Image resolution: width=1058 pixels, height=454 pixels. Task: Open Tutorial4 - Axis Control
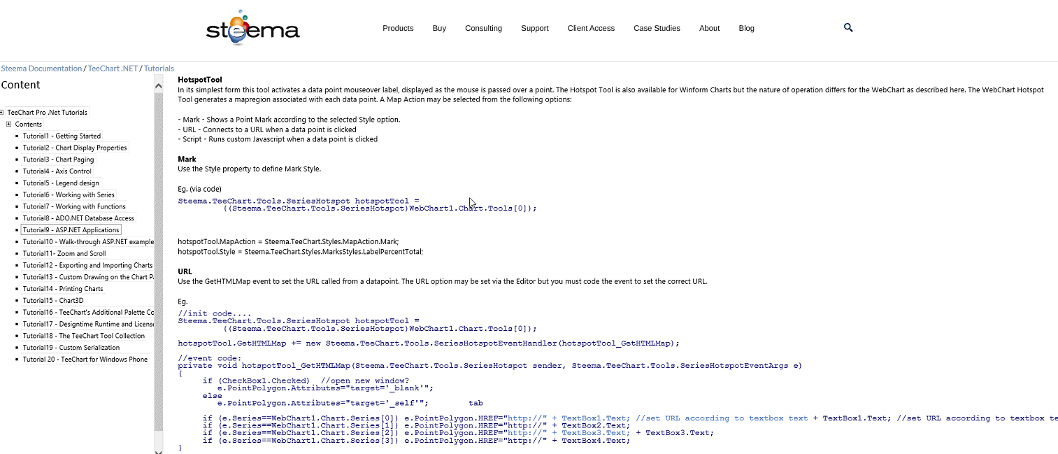(x=57, y=171)
